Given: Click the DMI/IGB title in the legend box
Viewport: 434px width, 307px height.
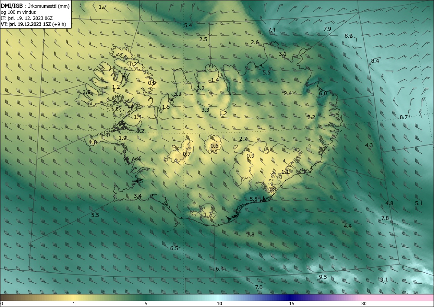Looking at the screenshot, I should tap(12, 6).
